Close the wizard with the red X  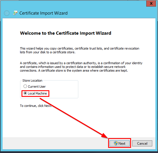[x=151, y=3]
